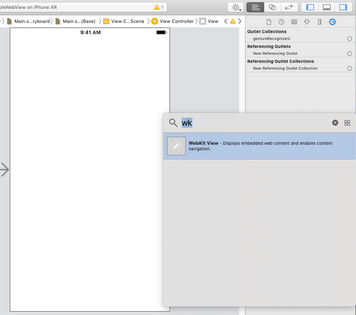
Task: Open Main.storyboard (Base) jump bar menu
Action: [76, 21]
